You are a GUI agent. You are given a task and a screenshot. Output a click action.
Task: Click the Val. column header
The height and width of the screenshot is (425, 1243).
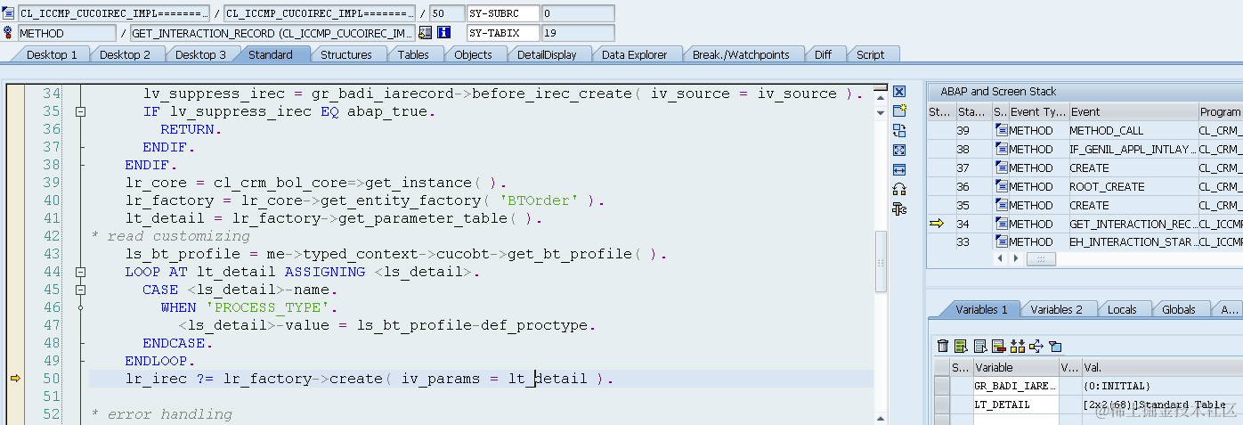[x=1161, y=367]
